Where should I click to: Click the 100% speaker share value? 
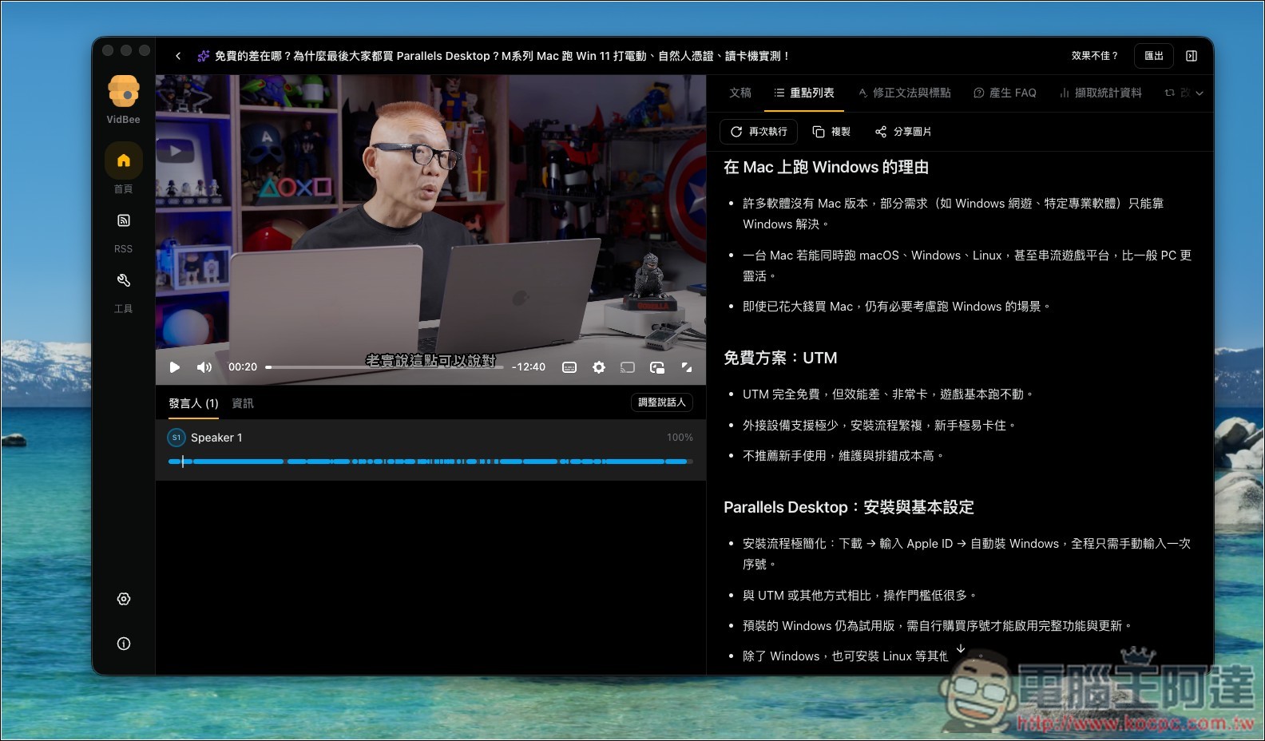(x=680, y=438)
